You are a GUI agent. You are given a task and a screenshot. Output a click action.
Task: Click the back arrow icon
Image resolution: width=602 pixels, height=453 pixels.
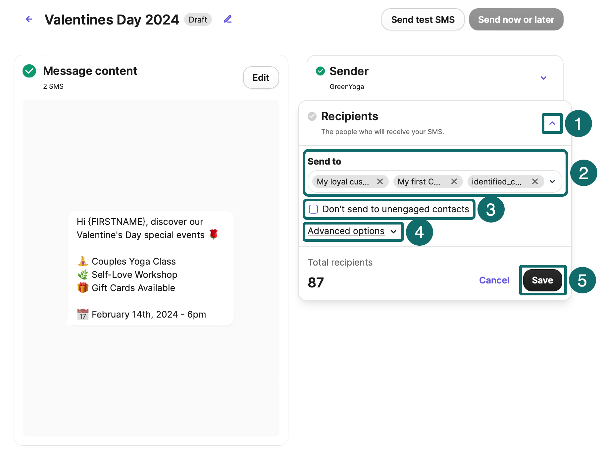click(x=29, y=19)
